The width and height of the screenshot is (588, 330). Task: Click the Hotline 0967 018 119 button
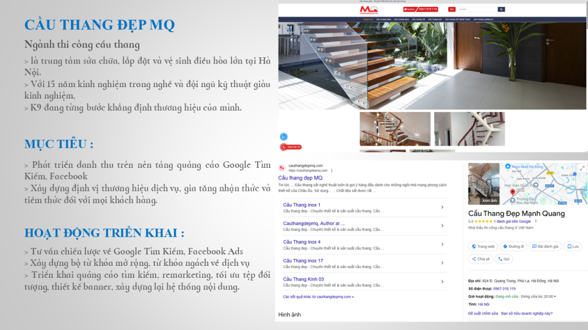click(420, 9)
